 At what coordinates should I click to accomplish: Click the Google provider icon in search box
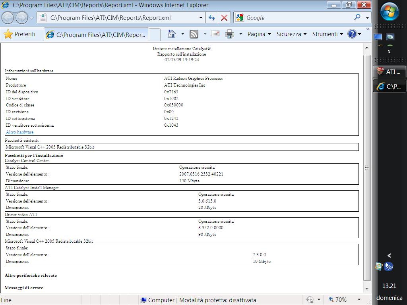pyautogui.click(x=239, y=18)
